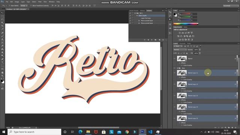Select the Eraser tool
Viewport: 240px width, 135px height.
2,46
